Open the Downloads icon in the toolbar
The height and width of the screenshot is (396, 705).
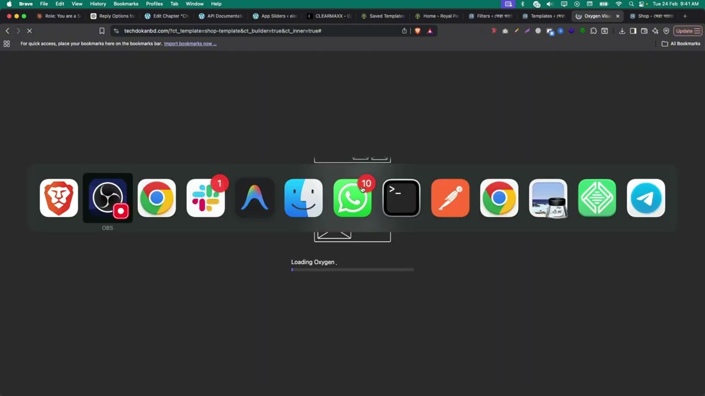pyautogui.click(x=622, y=31)
